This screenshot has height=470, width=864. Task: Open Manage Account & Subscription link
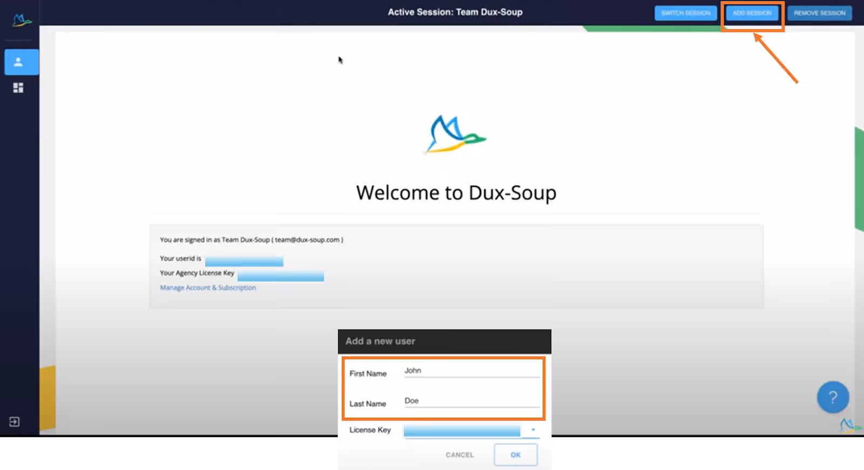(x=208, y=288)
